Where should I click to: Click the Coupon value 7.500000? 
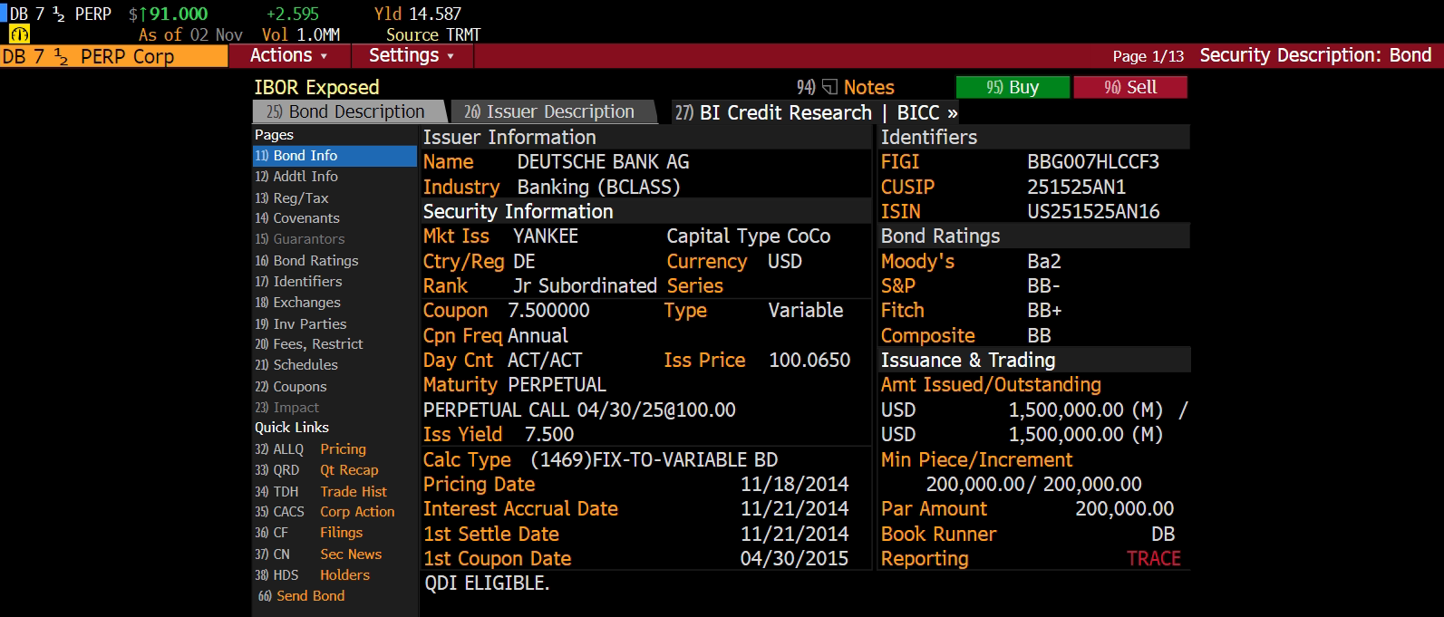pos(548,311)
